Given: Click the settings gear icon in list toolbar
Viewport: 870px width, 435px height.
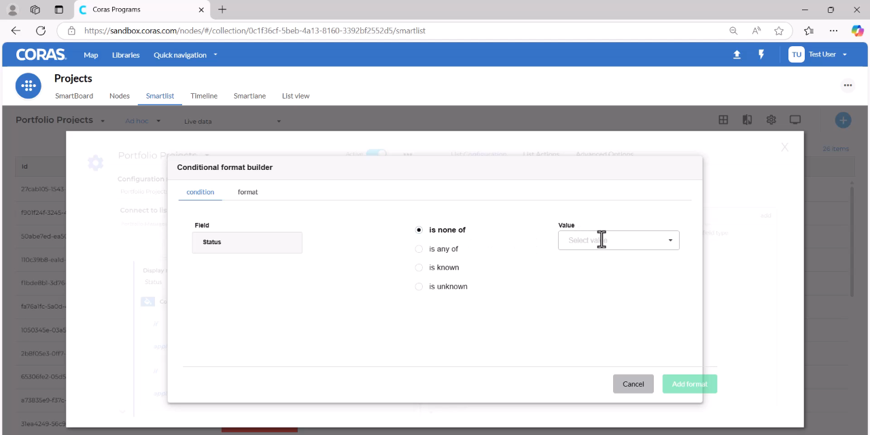Looking at the screenshot, I should [x=771, y=120].
